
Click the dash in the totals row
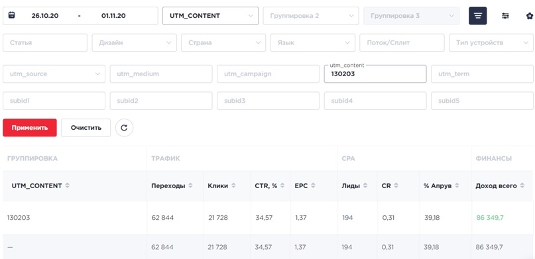[10, 247]
